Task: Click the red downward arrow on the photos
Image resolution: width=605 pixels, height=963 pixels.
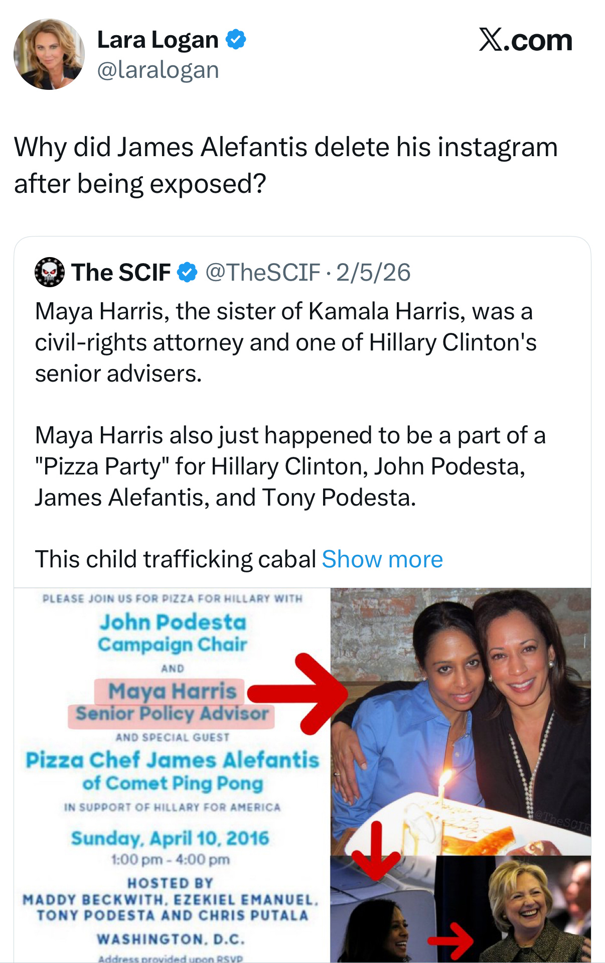Action: point(376,849)
